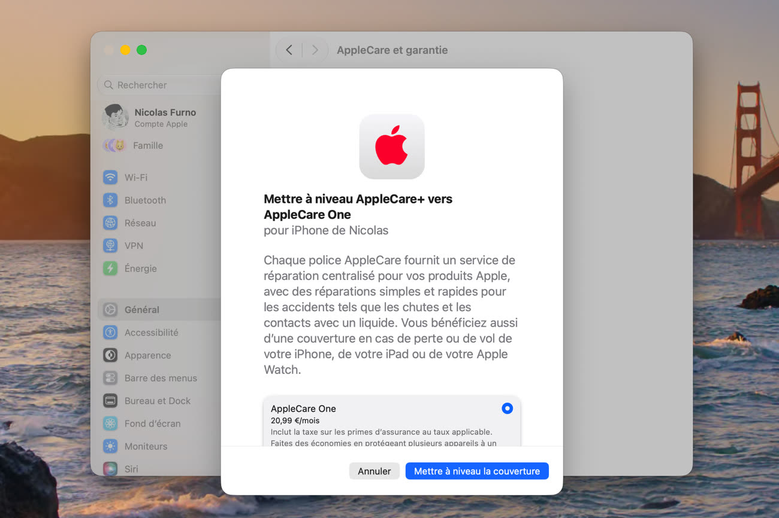Click the red Apple logo icon
779x518 pixels.
click(x=392, y=147)
